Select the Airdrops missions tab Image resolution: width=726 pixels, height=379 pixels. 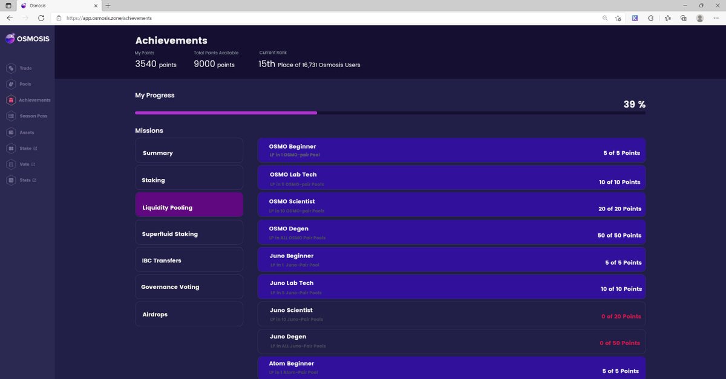pyautogui.click(x=189, y=314)
